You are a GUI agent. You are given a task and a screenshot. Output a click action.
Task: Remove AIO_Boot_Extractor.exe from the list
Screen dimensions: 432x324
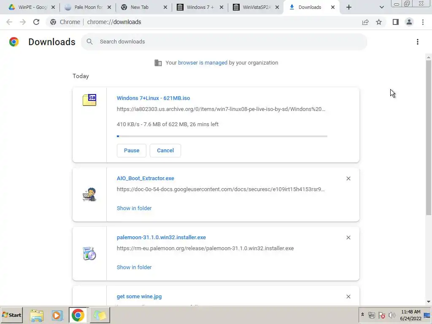click(348, 178)
